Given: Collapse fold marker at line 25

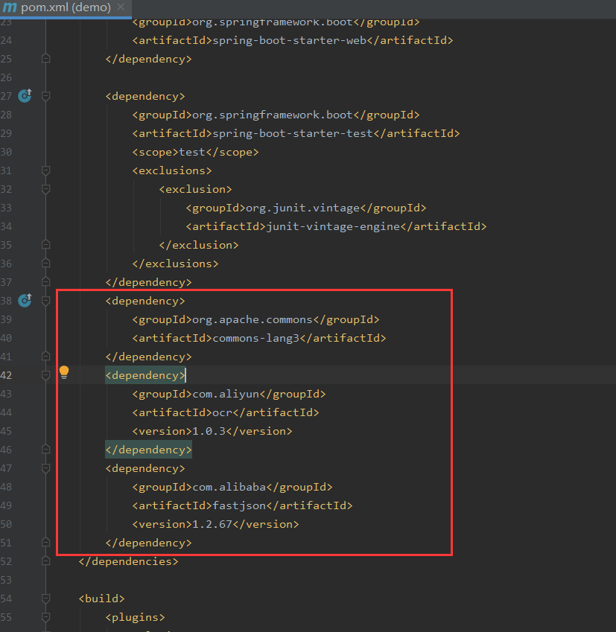Looking at the screenshot, I should click(x=46, y=59).
